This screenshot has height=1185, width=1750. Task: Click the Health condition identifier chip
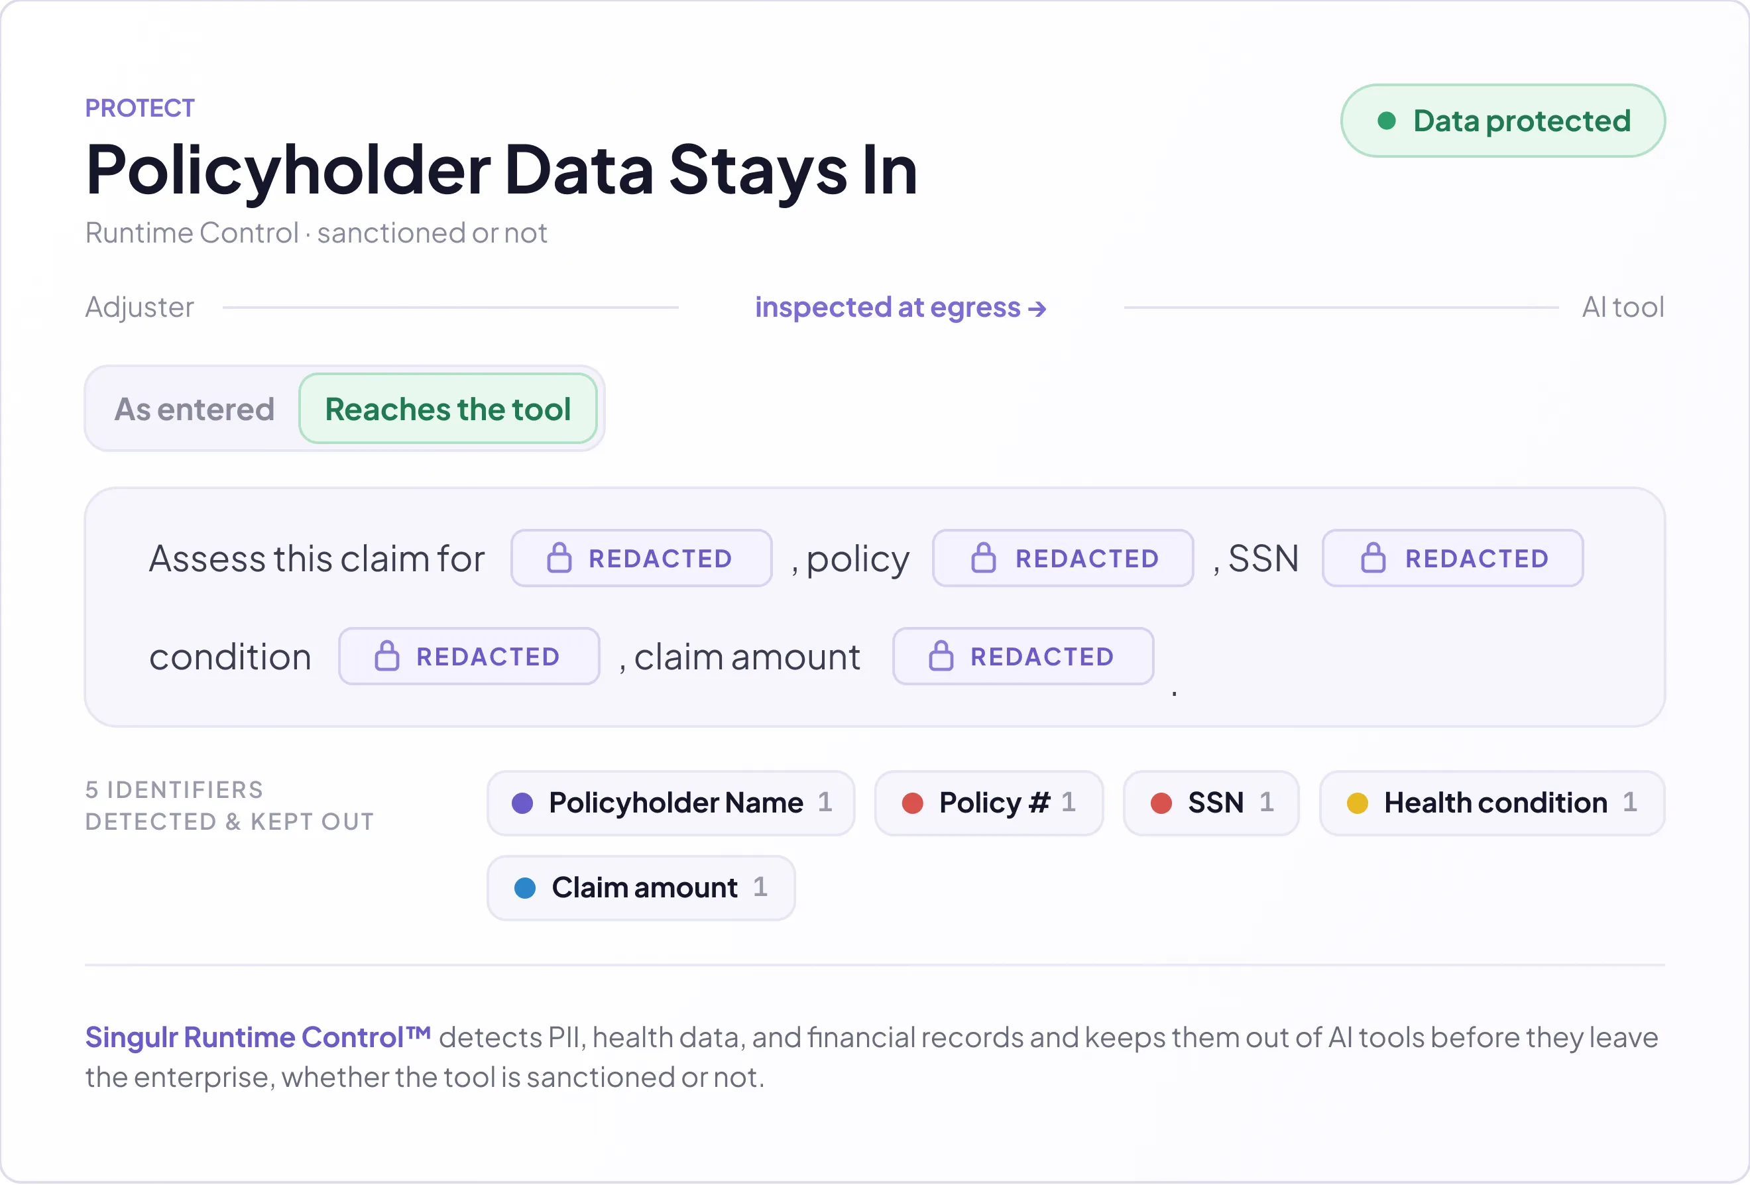(1491, 803)
